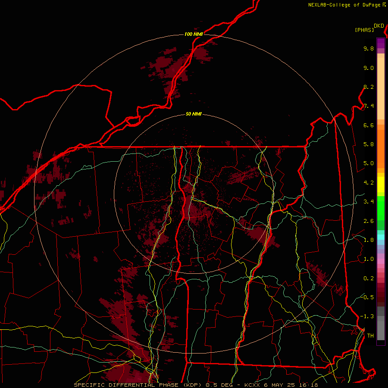Screen dimensions: 388x388
Task: Pick the purple segment atop the color bar
Action: (x=381, y=43)
